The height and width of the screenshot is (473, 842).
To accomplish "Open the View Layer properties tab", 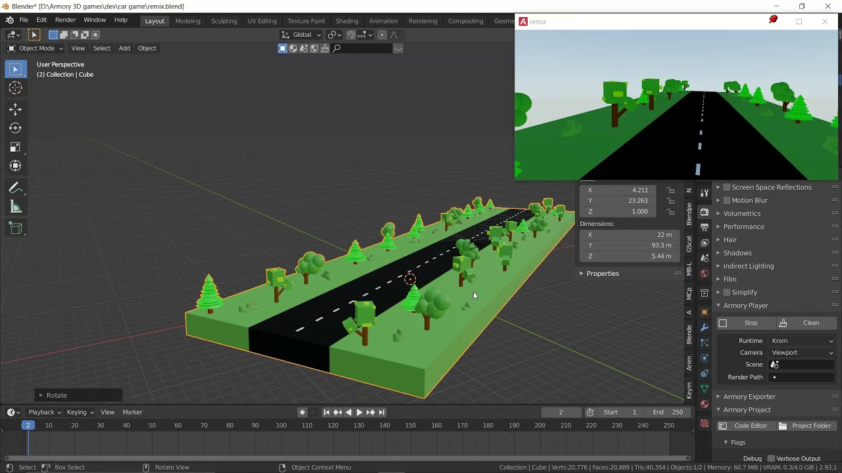I will [705, 242].
